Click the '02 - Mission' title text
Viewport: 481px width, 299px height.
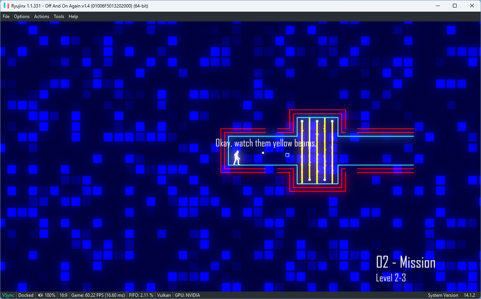click(406, 262)
